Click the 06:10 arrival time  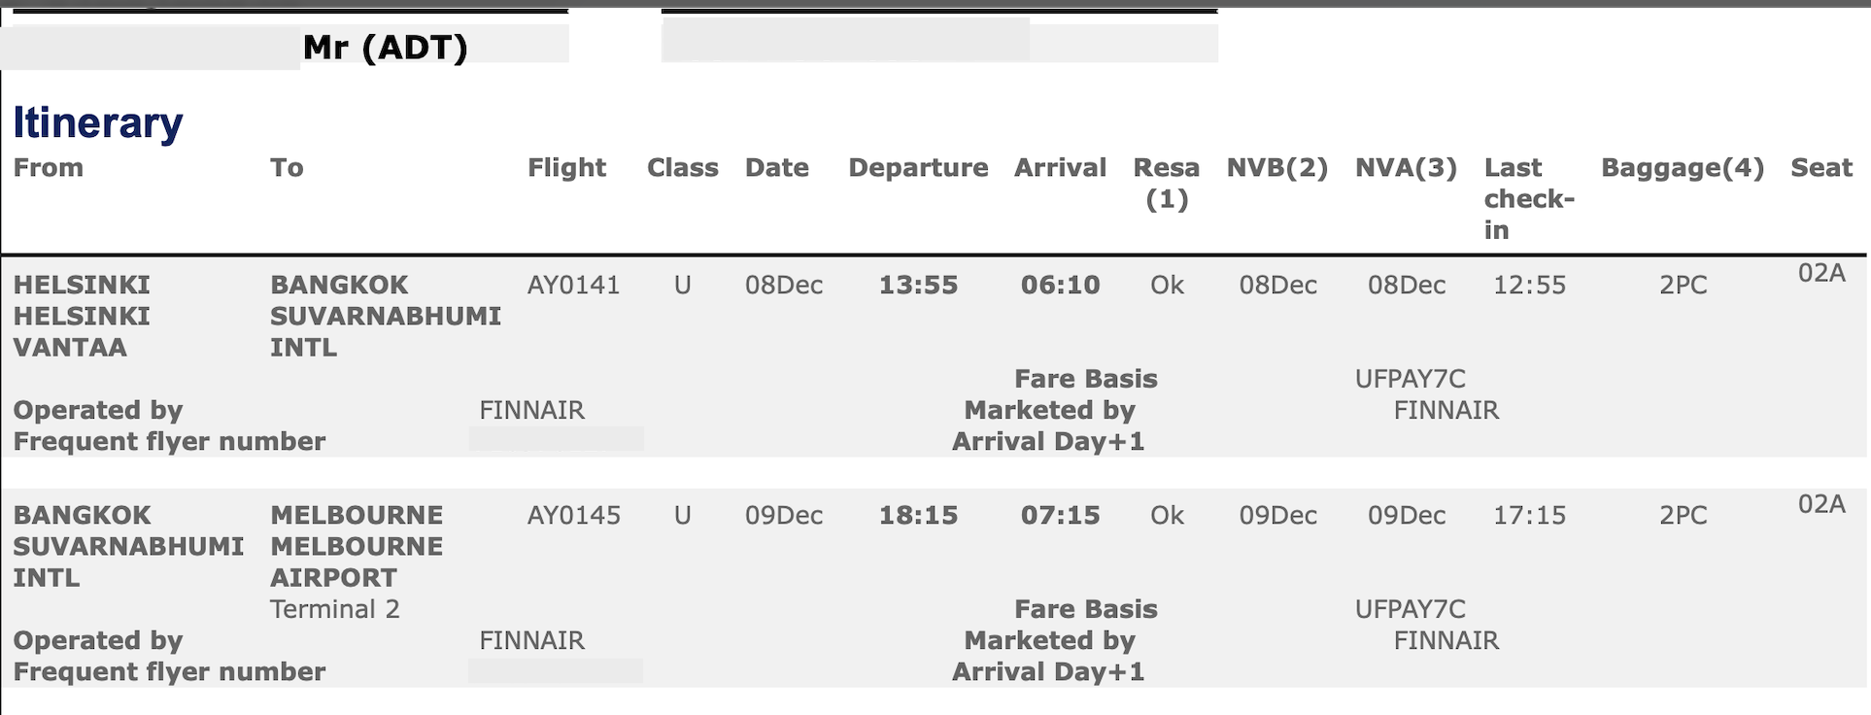coord(1060,286)
